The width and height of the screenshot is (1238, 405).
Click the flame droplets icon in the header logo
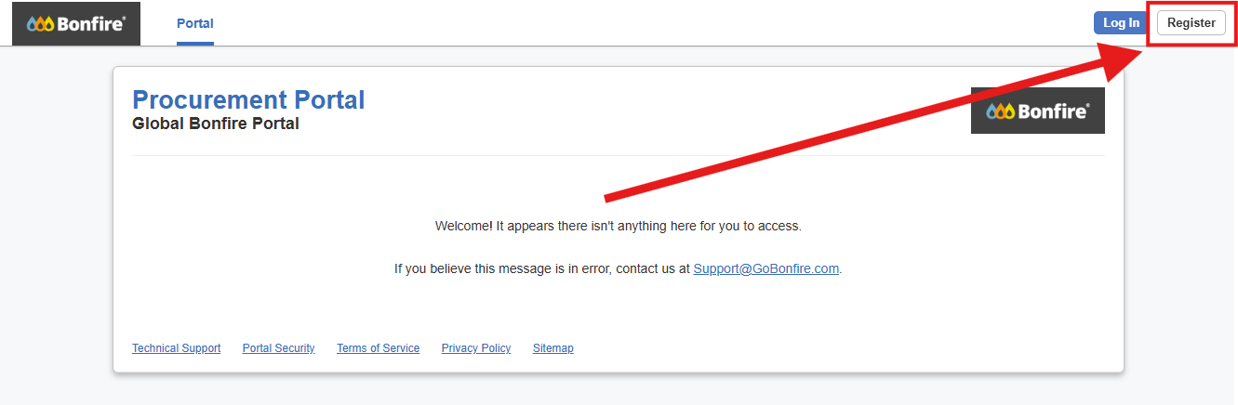point(40,24)
